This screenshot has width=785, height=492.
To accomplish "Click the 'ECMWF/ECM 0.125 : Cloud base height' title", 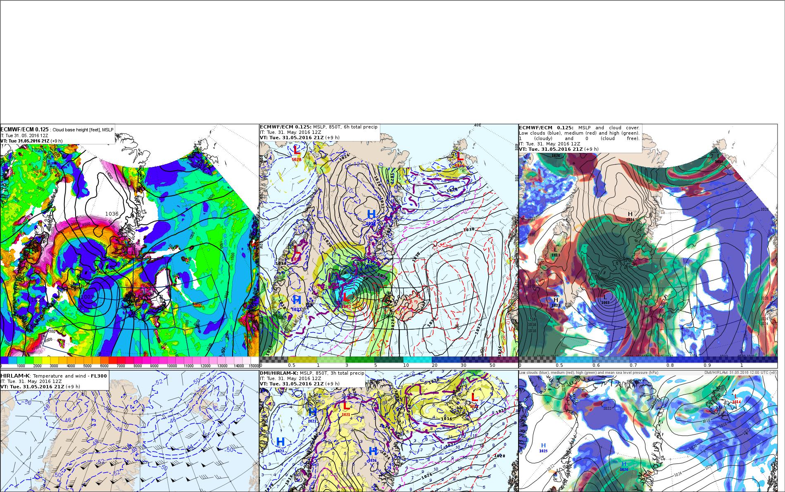I will click(x=57, y=130).
